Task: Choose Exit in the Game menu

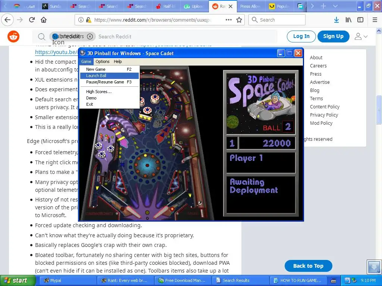Action: (109, 104)
